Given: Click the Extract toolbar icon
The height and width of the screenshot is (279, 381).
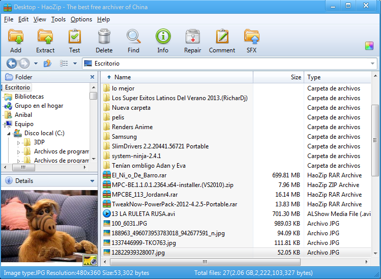Looking at the screenshot, I should point(45,37).
